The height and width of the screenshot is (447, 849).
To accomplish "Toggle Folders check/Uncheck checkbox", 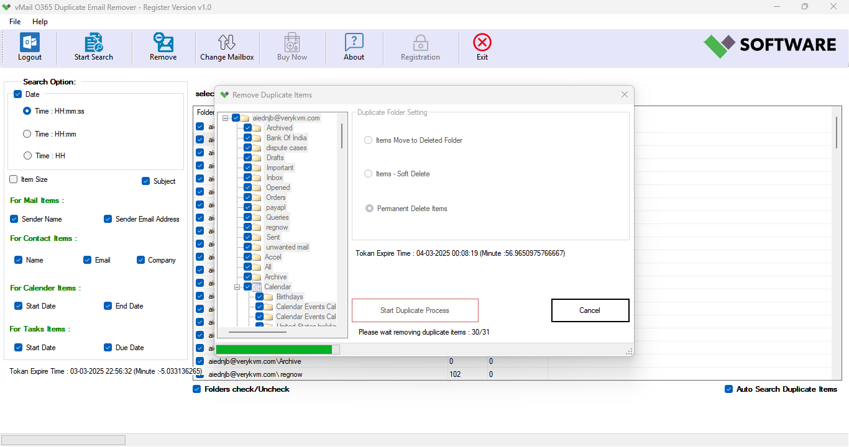I will (x=197, y=389).
